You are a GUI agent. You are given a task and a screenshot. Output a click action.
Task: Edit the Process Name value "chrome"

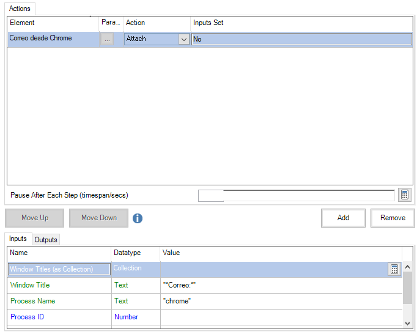(280, 301)
